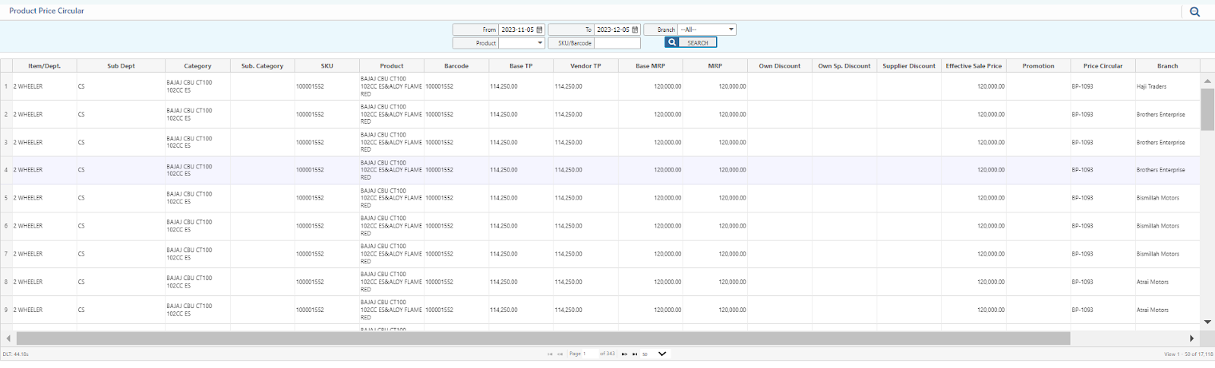Jump to the last results page
This screenshot has height=368, width=1215.
coord(635,354)
